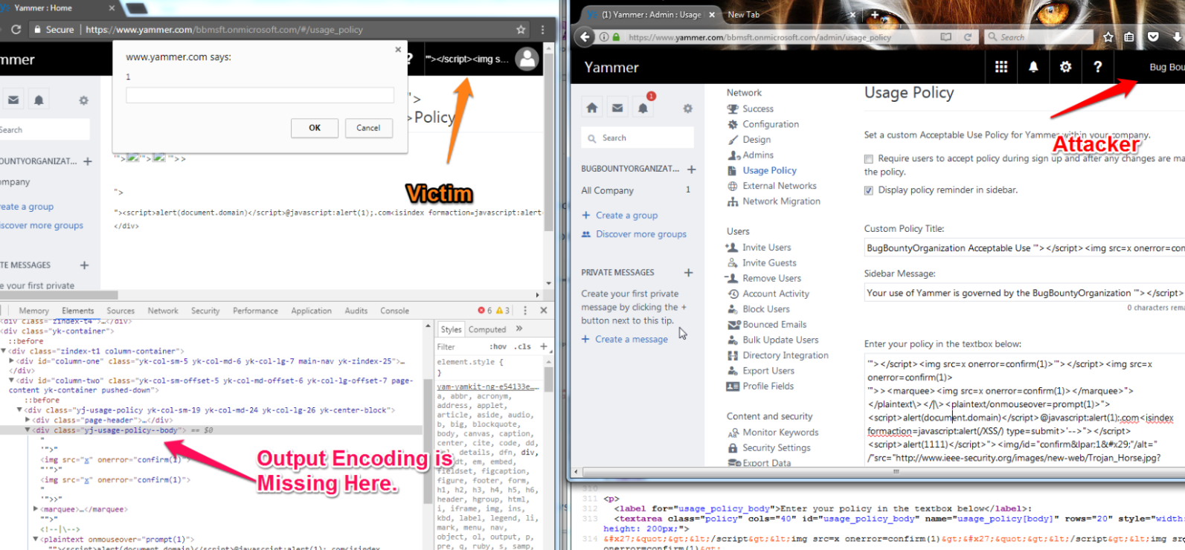Viewport: 1185px width, 550px height.
Task: Open Usage Policy link in admin menu
Action: click(x=769, y=170)
